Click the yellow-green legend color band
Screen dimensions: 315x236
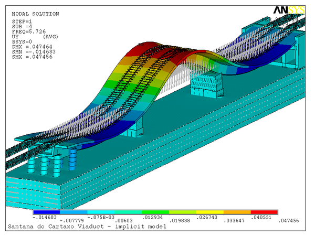183,212
